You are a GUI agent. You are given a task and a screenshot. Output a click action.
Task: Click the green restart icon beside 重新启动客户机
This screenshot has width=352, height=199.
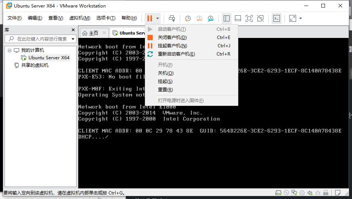tap(150, 54)
